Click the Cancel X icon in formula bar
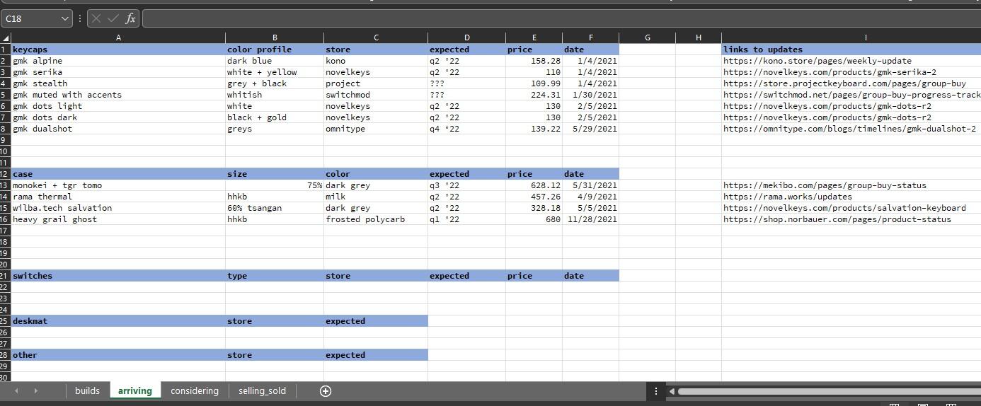Viewport: 981px width, 406px height. click(x=96, y=19)
